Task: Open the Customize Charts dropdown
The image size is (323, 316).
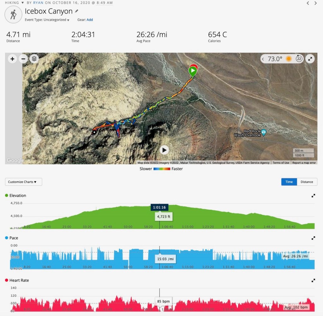Action: (23, 182)
